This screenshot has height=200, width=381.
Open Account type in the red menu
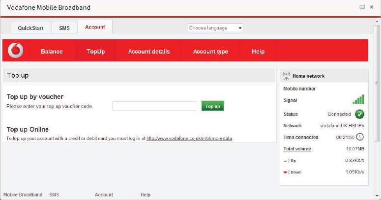[211, 51]
